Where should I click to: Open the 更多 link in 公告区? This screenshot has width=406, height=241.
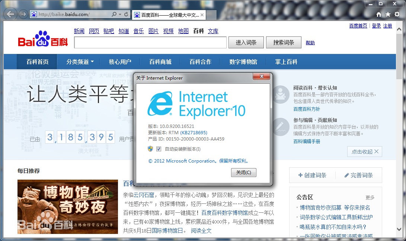tap(370, 197)
